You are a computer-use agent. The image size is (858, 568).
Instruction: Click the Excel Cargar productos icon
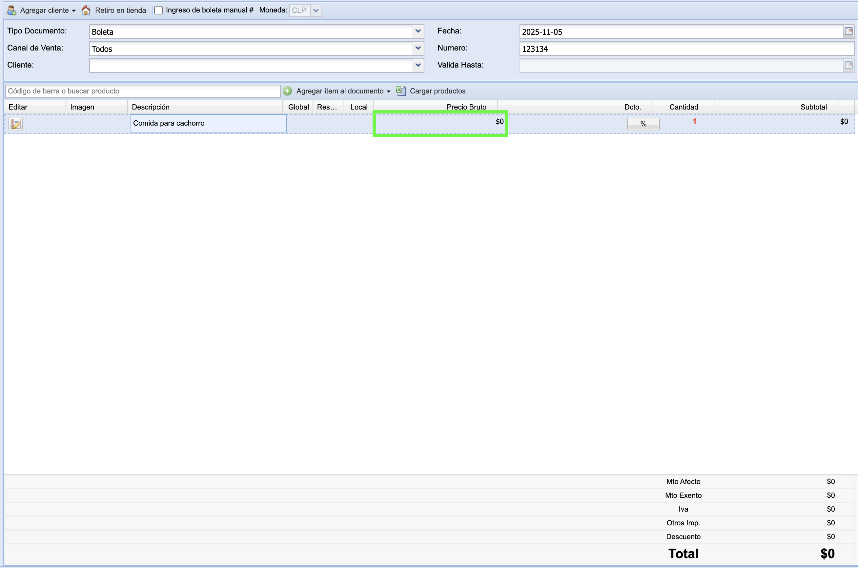(401, 91)
